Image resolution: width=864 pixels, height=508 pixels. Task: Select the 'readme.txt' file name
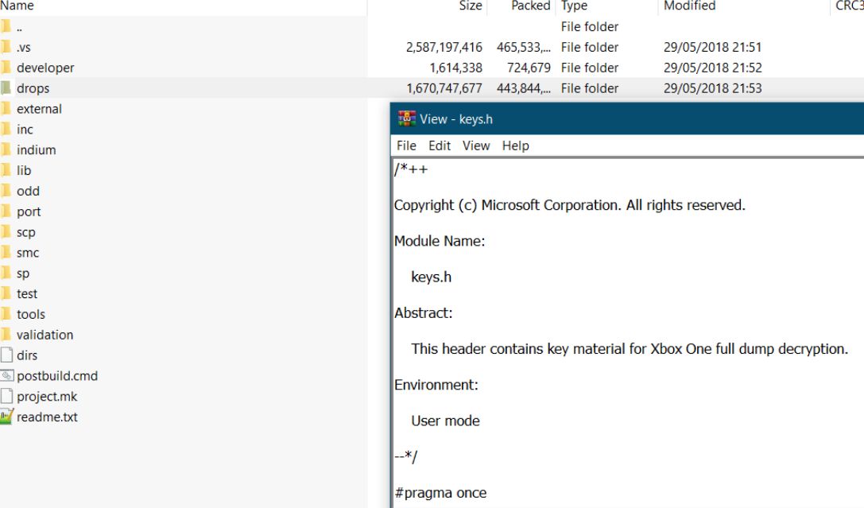[47, 417]
